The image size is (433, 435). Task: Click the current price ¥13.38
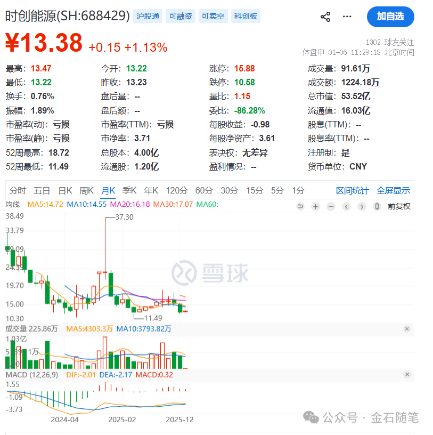(44, 43)
